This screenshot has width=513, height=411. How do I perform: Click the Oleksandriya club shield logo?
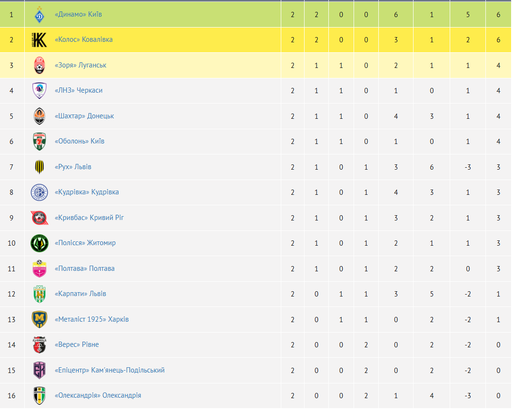[x=39, y=396]
